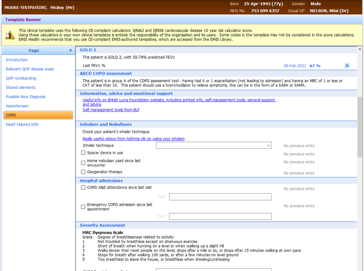The image size is (364, 271).
Task: Enable the Spacer device in use checkbox
Action: pyautogui.click(x=83, y=153)
